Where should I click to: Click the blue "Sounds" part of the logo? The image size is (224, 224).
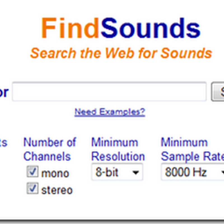pyautogui.click(x=151, y=28)
